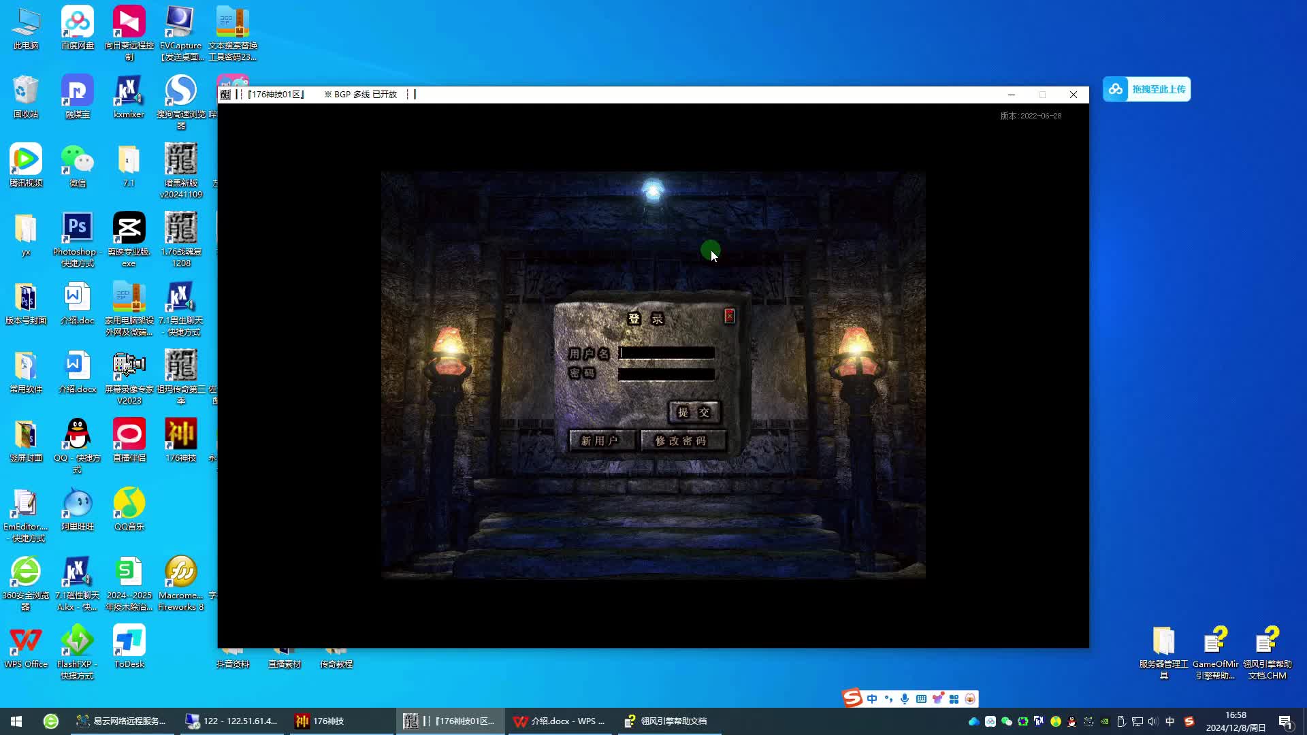
Task: Open Macromedia Fireworks 8 icon
Action: point(181,583)
